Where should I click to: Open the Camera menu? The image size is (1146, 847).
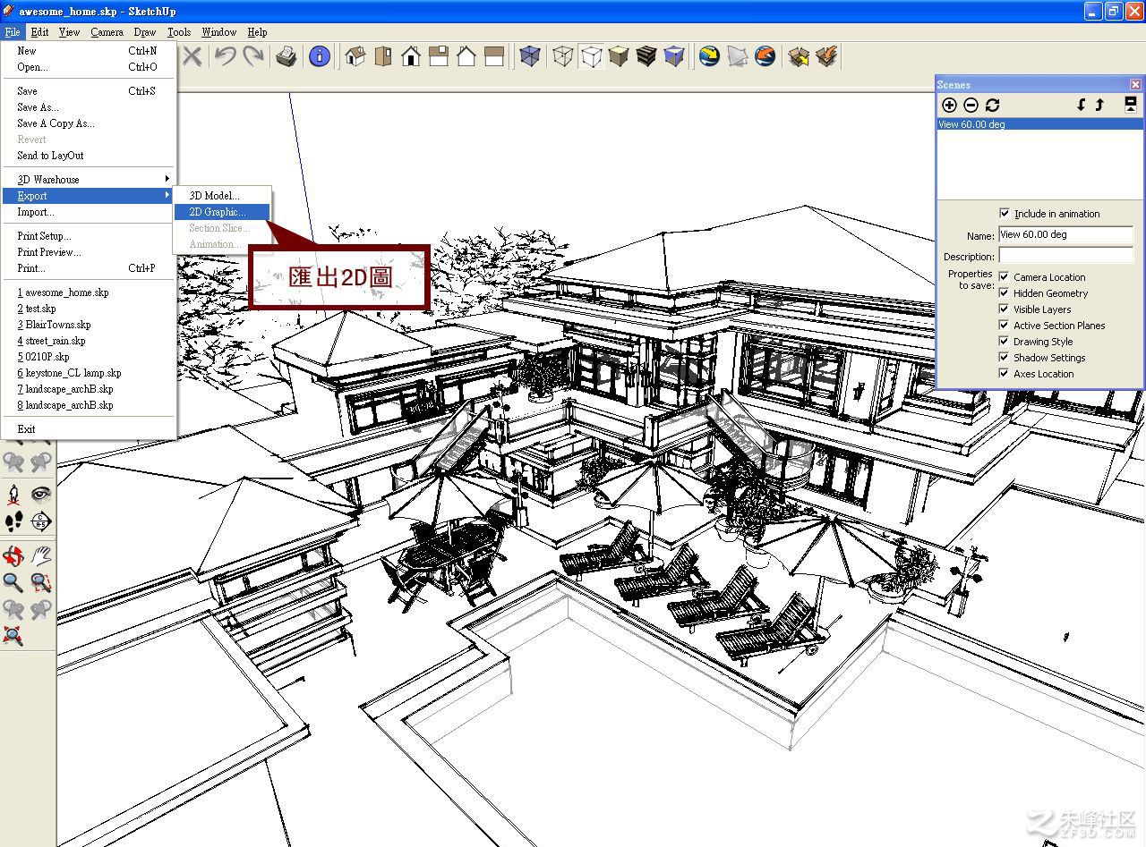click(107, 32)
